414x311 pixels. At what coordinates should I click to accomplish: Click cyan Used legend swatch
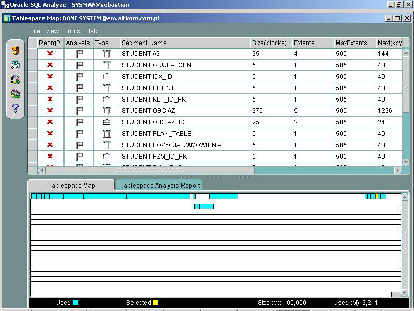(76, 302)
